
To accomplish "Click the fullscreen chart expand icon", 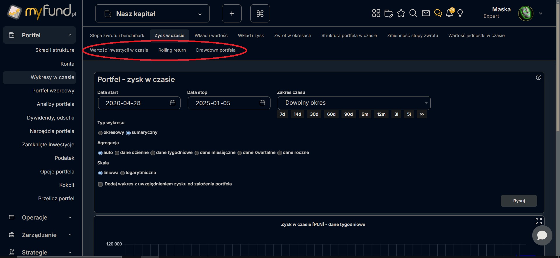I will (x=539, y=221).
